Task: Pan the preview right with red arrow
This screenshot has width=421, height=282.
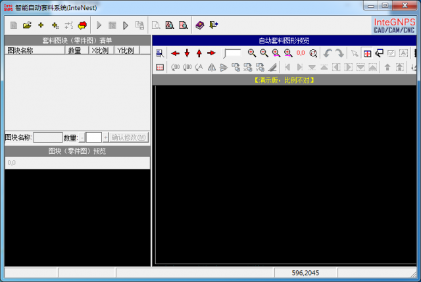Action: point(211,53)
